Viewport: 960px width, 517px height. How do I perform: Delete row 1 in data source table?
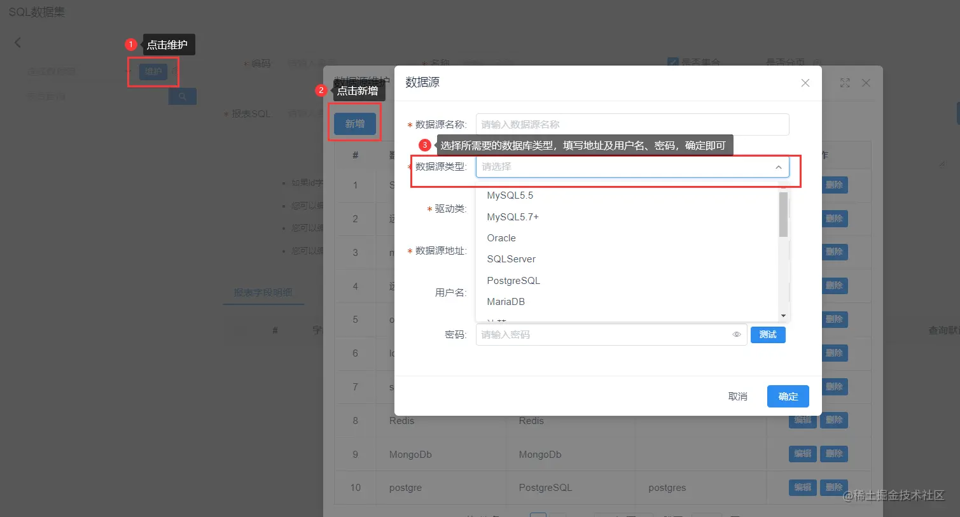[834, 185]
